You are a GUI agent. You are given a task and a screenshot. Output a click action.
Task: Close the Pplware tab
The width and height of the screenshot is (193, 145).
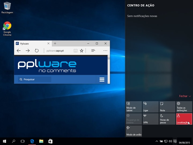(x=48, y=44)
